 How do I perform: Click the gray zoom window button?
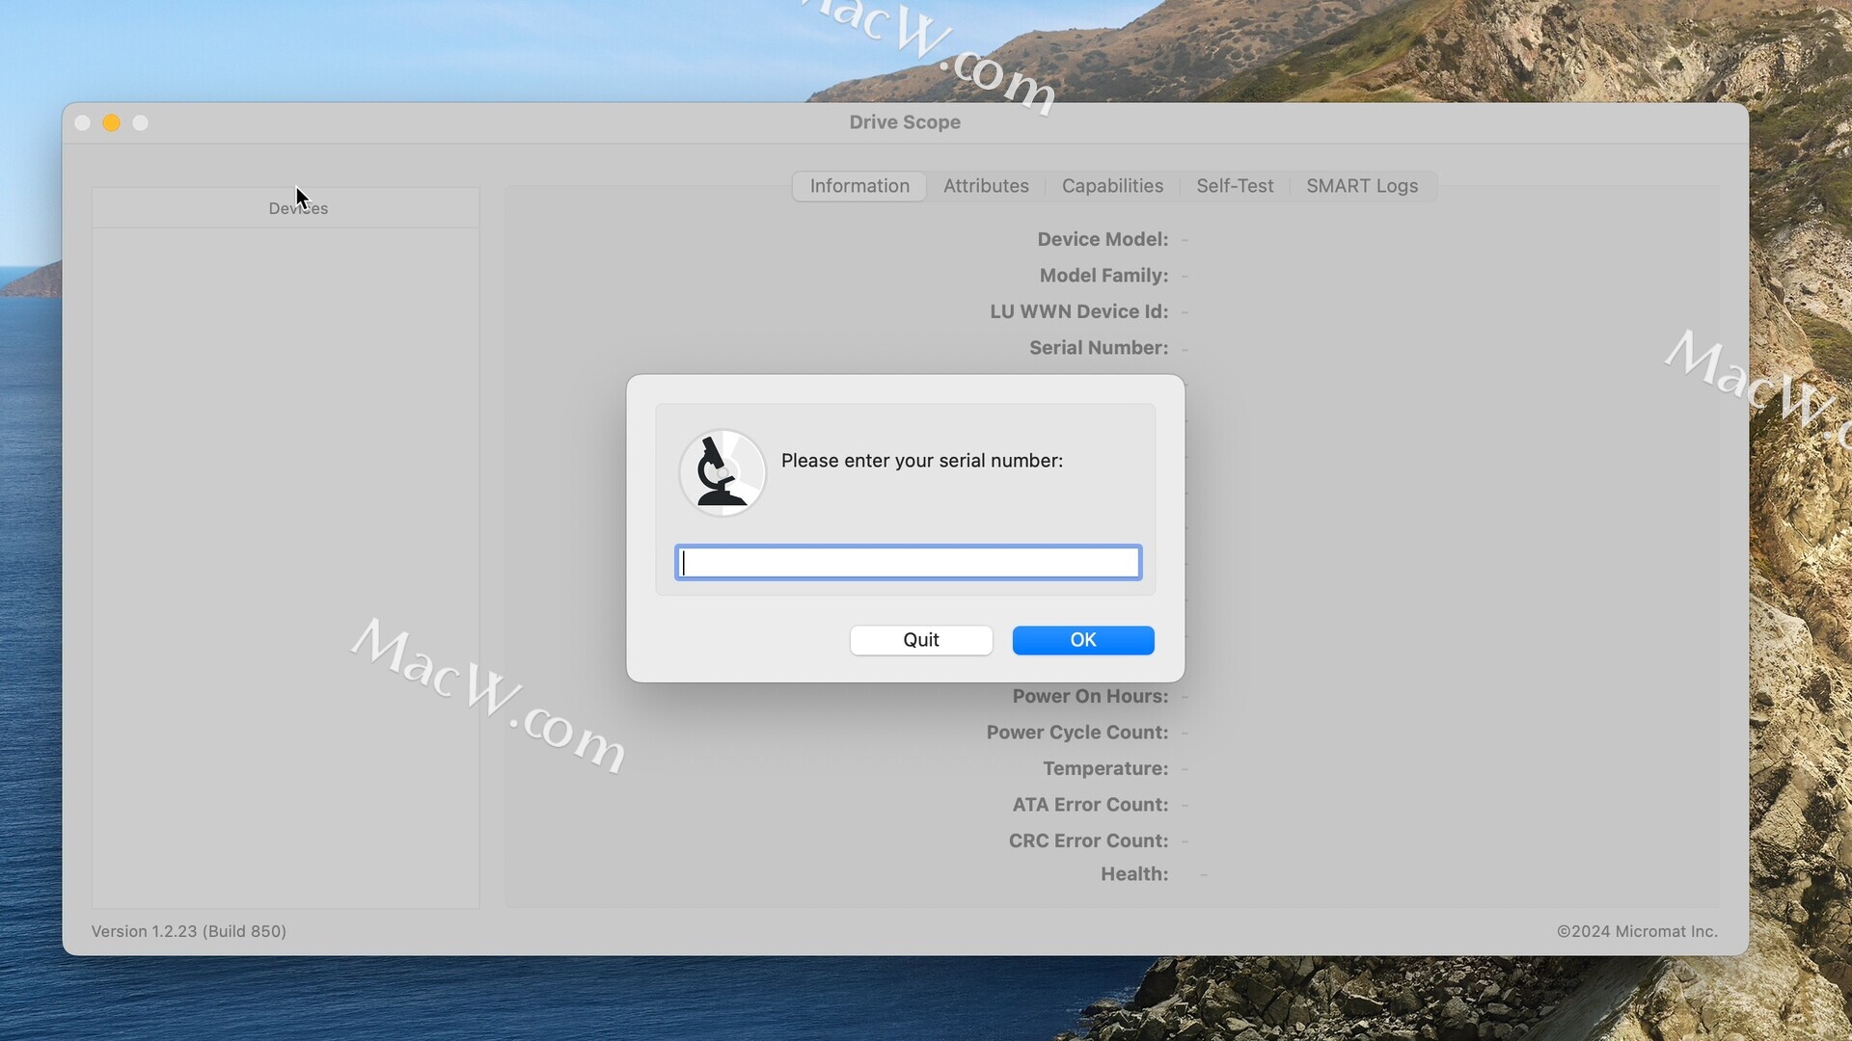tap(141, 123)
